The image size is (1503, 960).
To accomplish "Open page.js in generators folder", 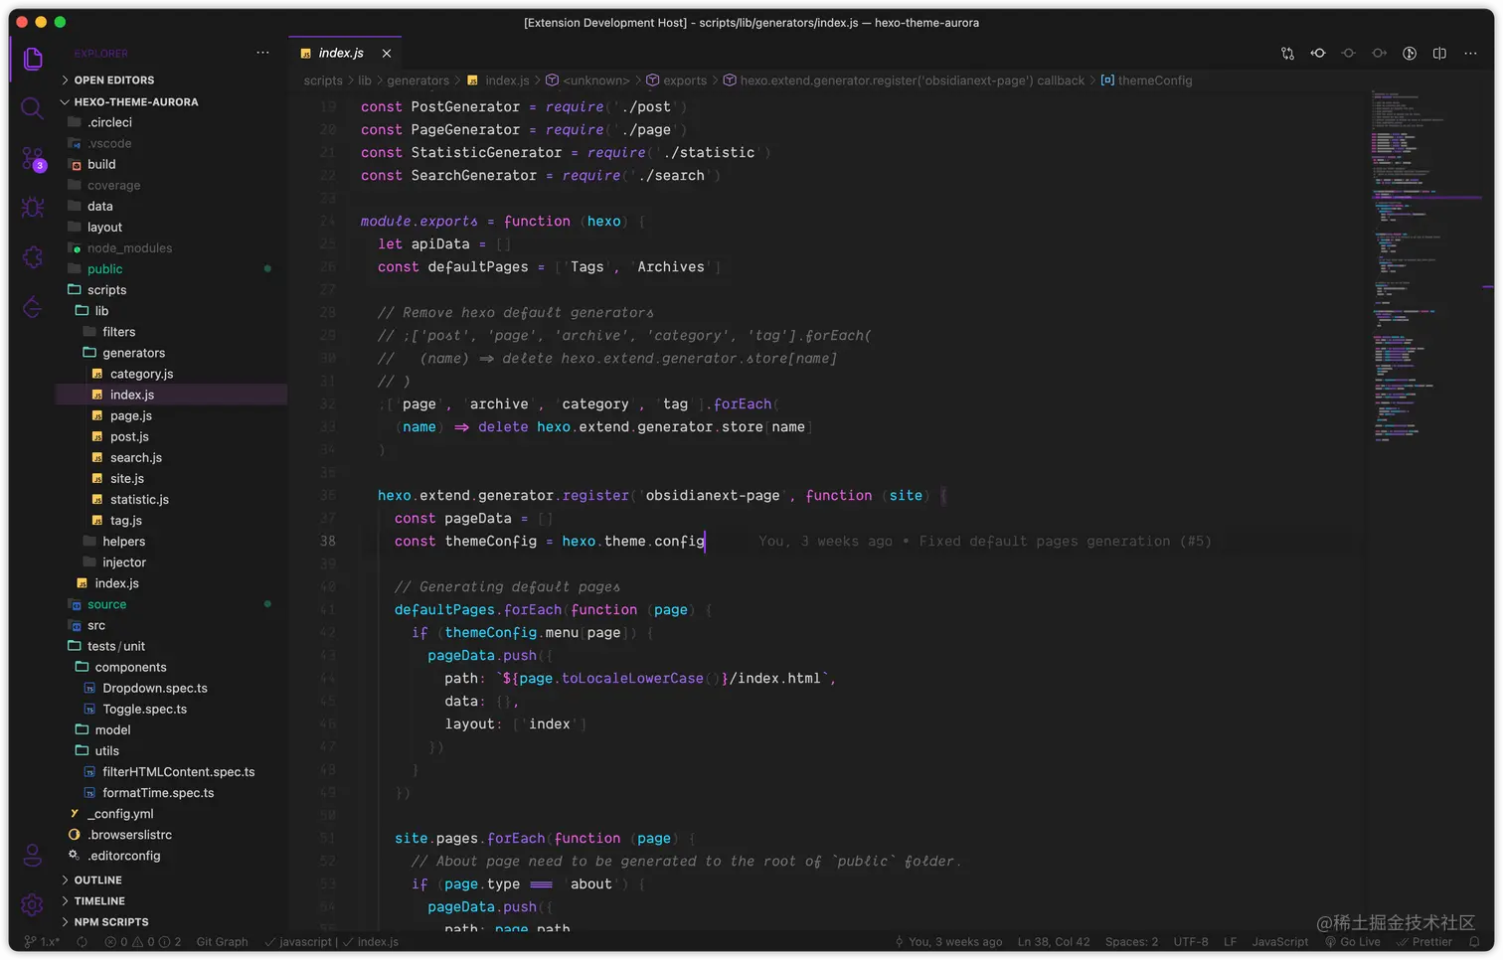I will [x=130, y=416].
